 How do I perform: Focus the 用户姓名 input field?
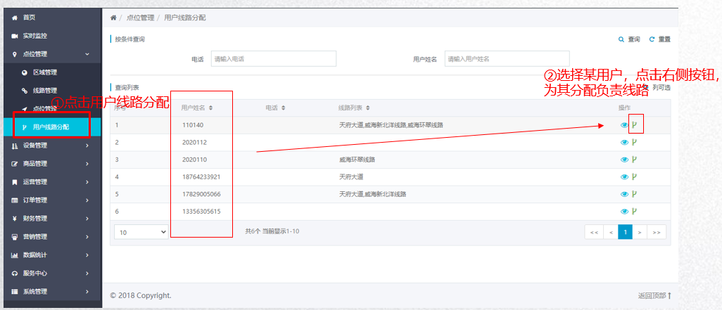click(x=507, y=59)
